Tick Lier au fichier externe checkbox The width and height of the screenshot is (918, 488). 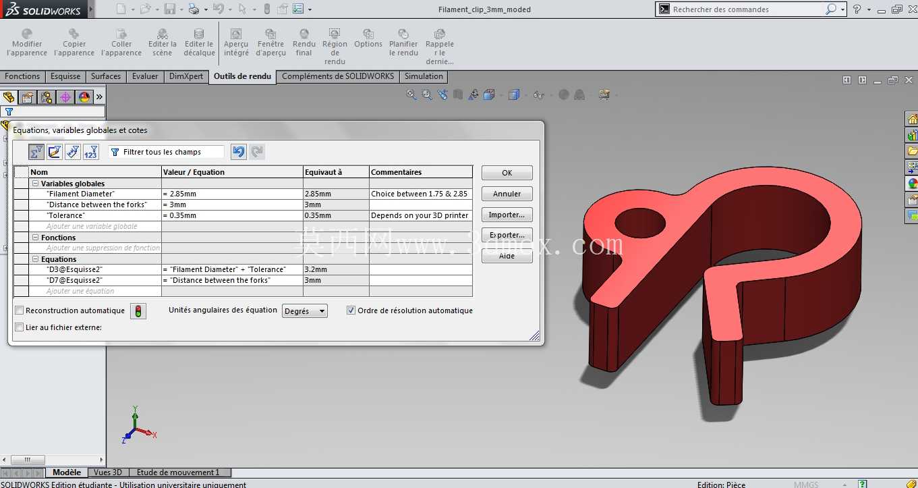coord(20,327)
